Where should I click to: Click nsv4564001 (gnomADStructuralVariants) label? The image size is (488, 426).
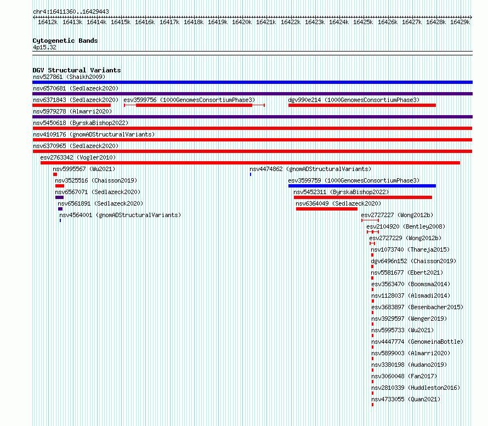coord(120,215)
